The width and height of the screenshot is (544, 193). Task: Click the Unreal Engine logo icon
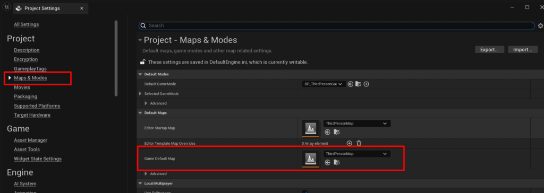[7, 7]
